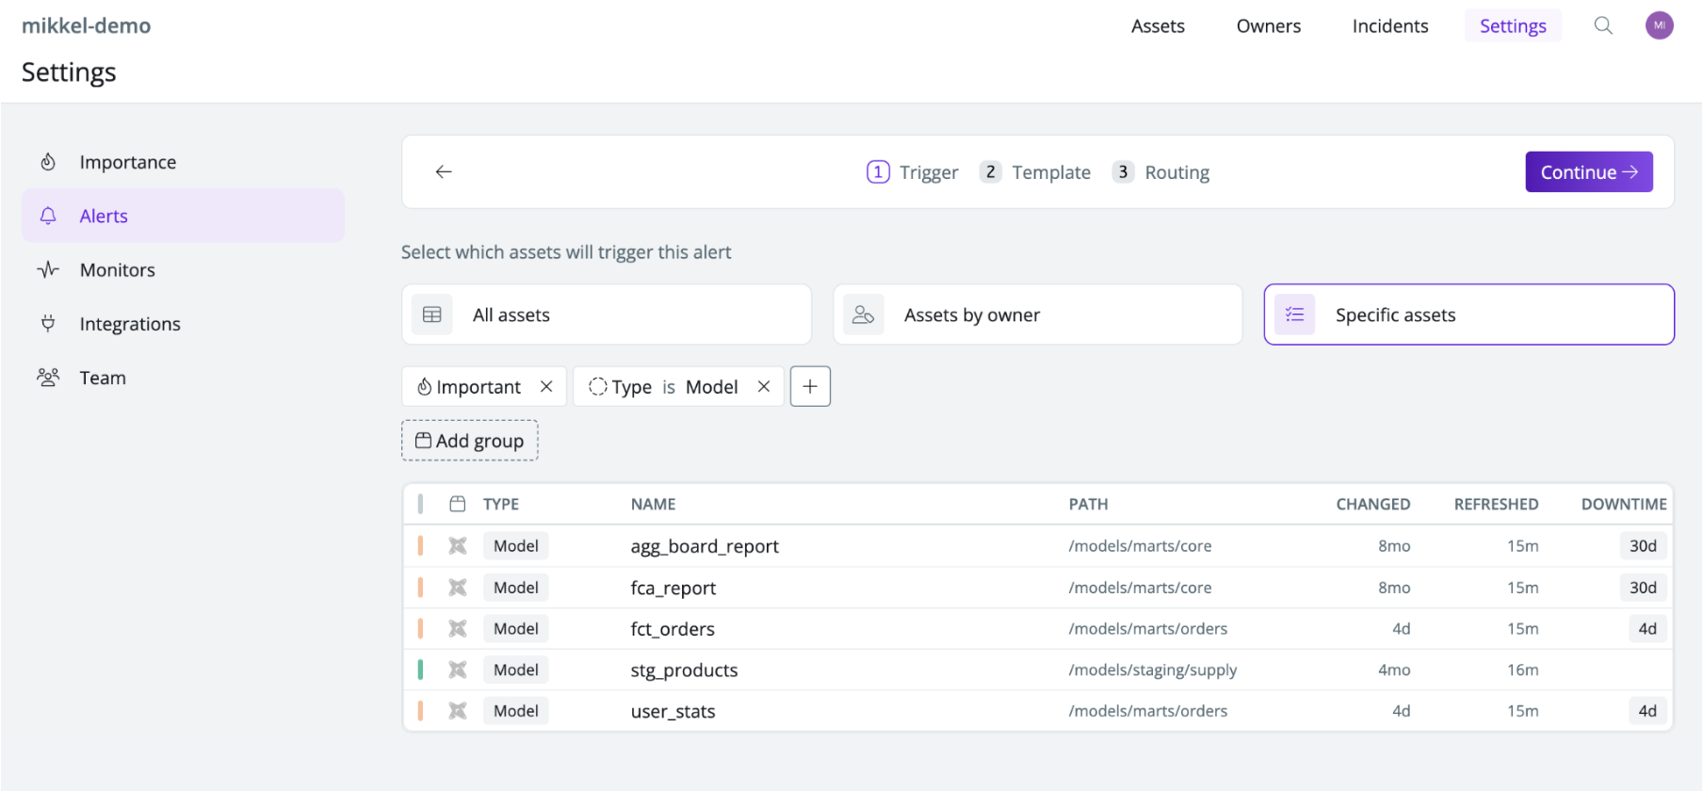Open the search magnifier icon

tap(1603, 25)
